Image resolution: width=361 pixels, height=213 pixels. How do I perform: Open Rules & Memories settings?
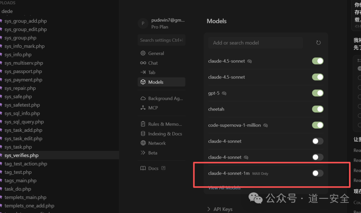tap(165, 124)
